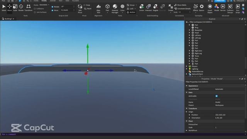The height and width of the screenshot is (139, 247).
Task: Open the Lock dropdown
Action: [131, 8]
